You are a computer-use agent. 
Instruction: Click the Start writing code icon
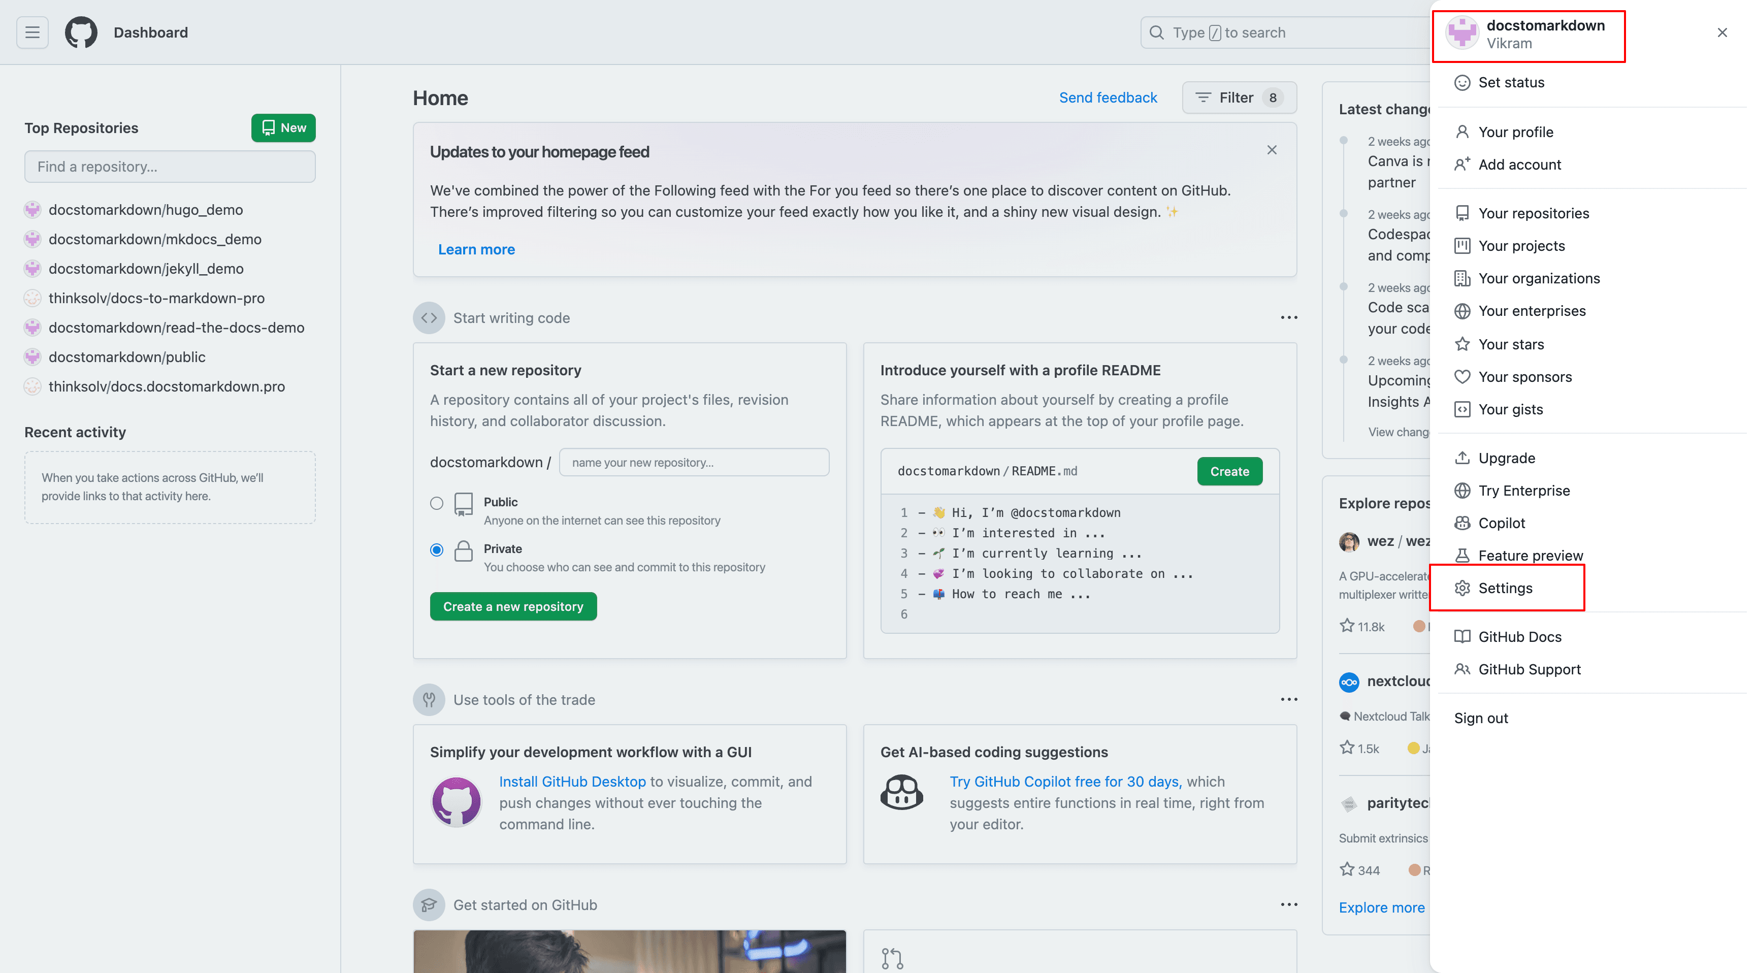click(x=429, y=317)
